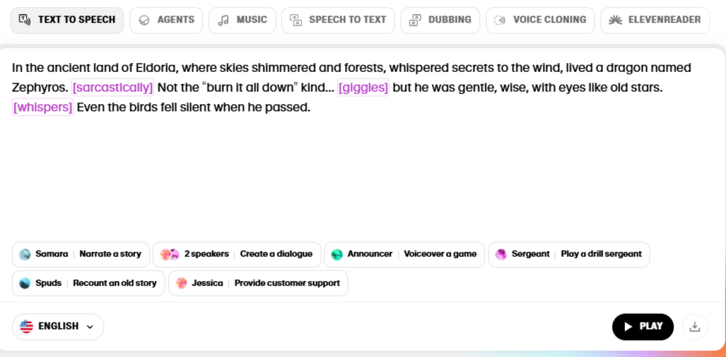Select the Text to Speech speaker icon
This screenshot has height=357, width=726.
[24, 20]
